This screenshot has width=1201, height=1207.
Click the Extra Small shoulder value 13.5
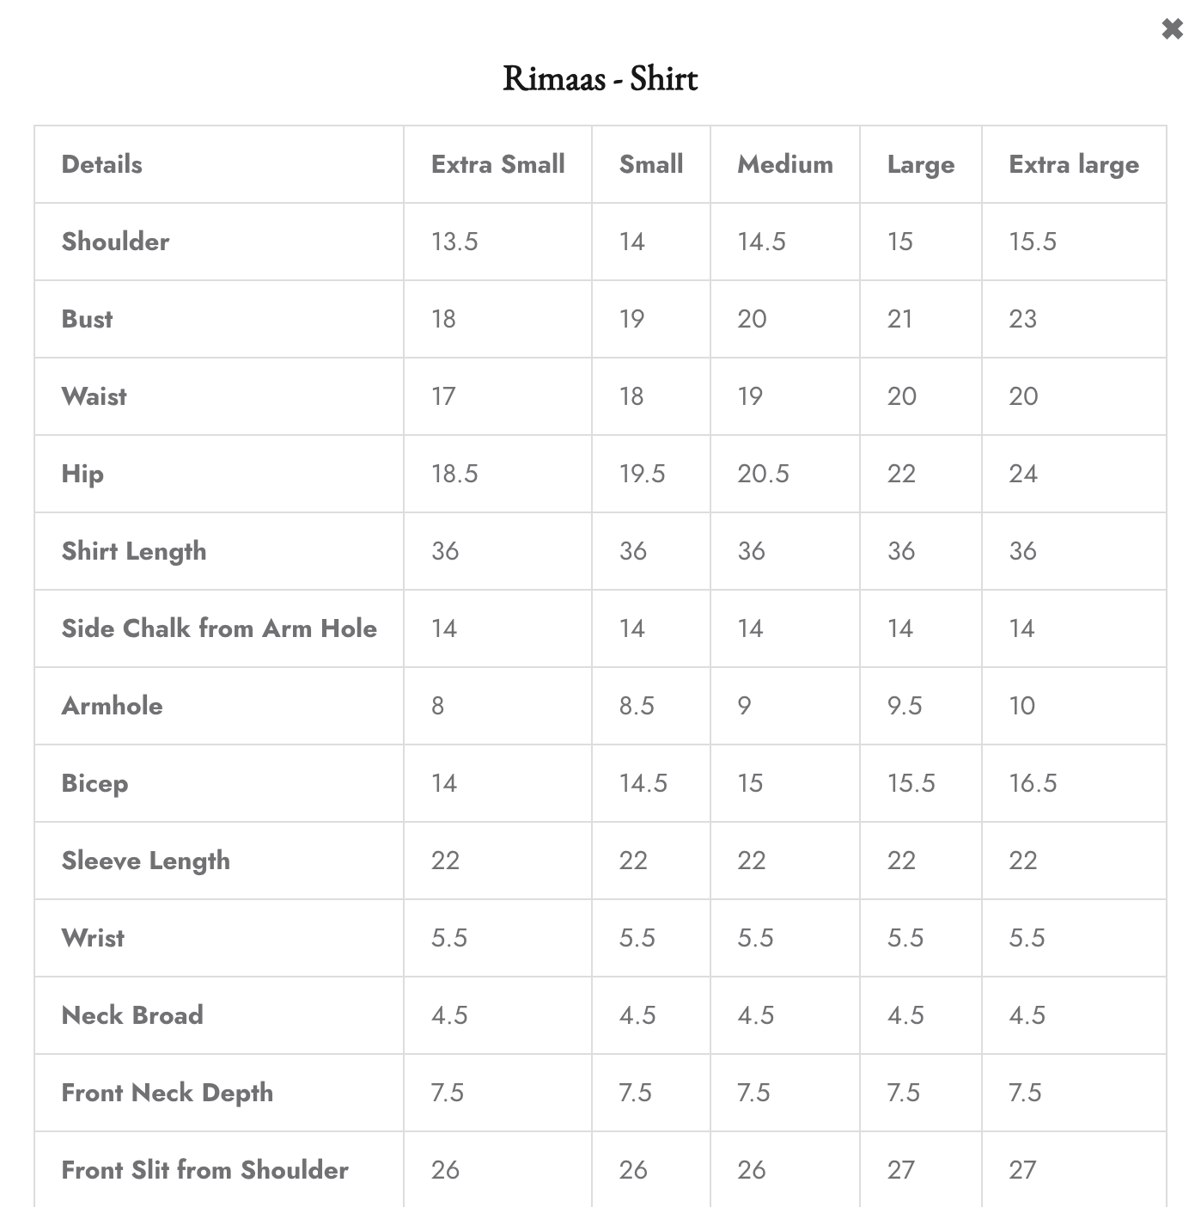pyautogui.click(x=454, y=242)
